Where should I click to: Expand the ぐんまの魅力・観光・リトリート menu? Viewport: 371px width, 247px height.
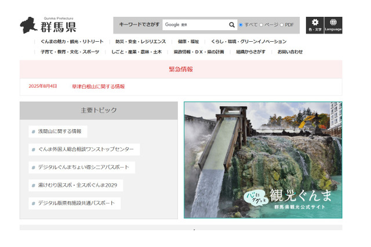pos(72,42)
